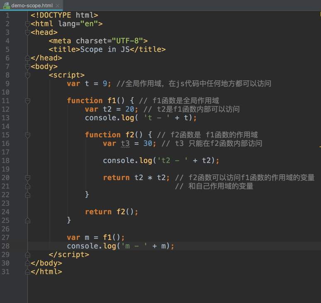The image size is (321, 303).
Task: Toggle fold end marker at line 25
Action: 27,221
